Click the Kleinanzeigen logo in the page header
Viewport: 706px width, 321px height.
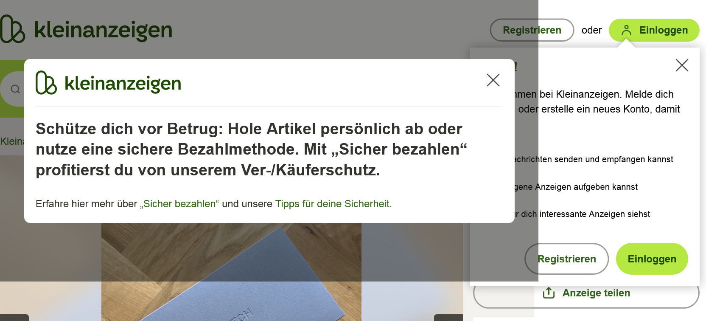click(x=86, y=29)
